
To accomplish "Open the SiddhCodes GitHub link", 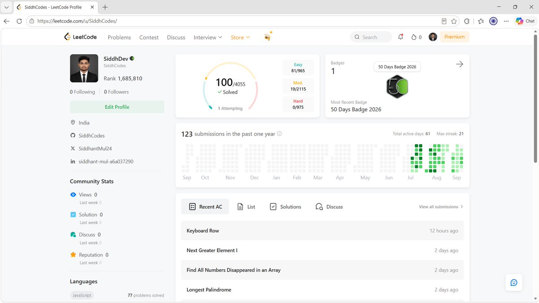I will (92, 136).
